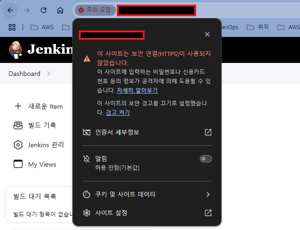The image size is (300, 230).
Task: Go back with the browser back arrow
Action: click(x=10, y=10)
